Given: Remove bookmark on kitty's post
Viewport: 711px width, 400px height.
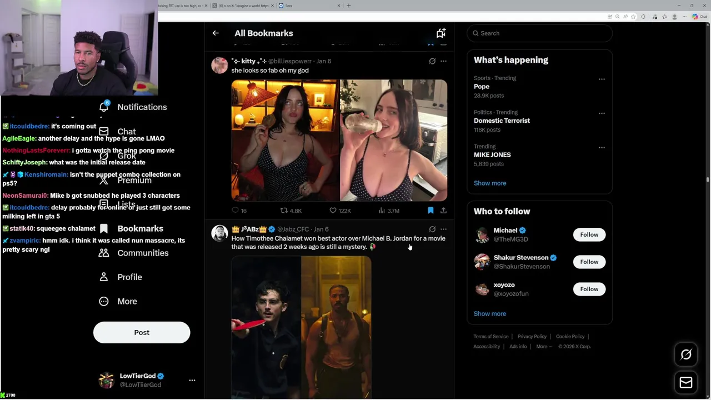Looking at the screenshot, I should 430,211.
